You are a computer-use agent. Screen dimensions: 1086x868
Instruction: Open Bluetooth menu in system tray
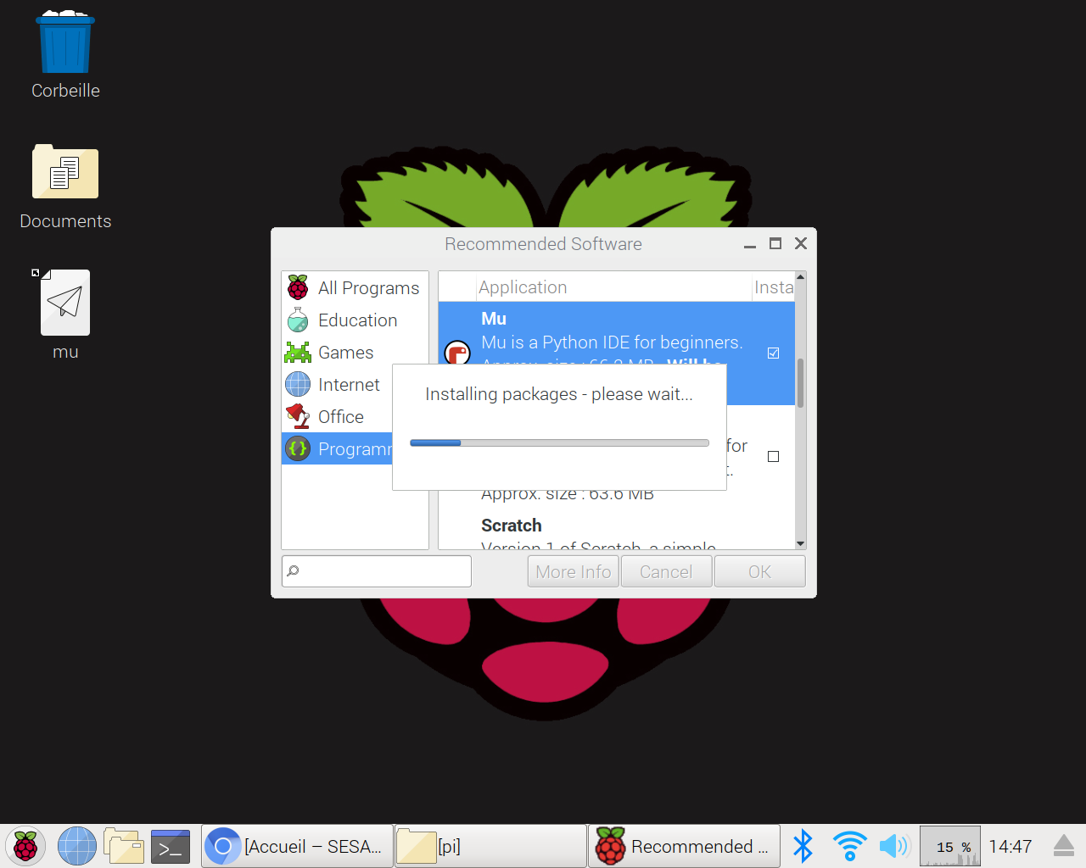point(803,846)
